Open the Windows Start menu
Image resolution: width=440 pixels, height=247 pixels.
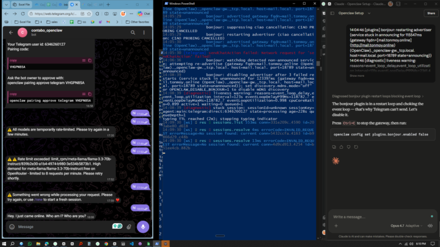pos(4,244)
